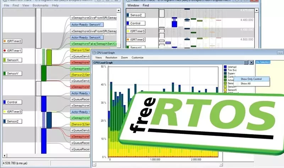The width and height of the screenshot is (284, 168).
Task: Close the CPU Load Graph panel with X
Action: click(x=251, y=63)
